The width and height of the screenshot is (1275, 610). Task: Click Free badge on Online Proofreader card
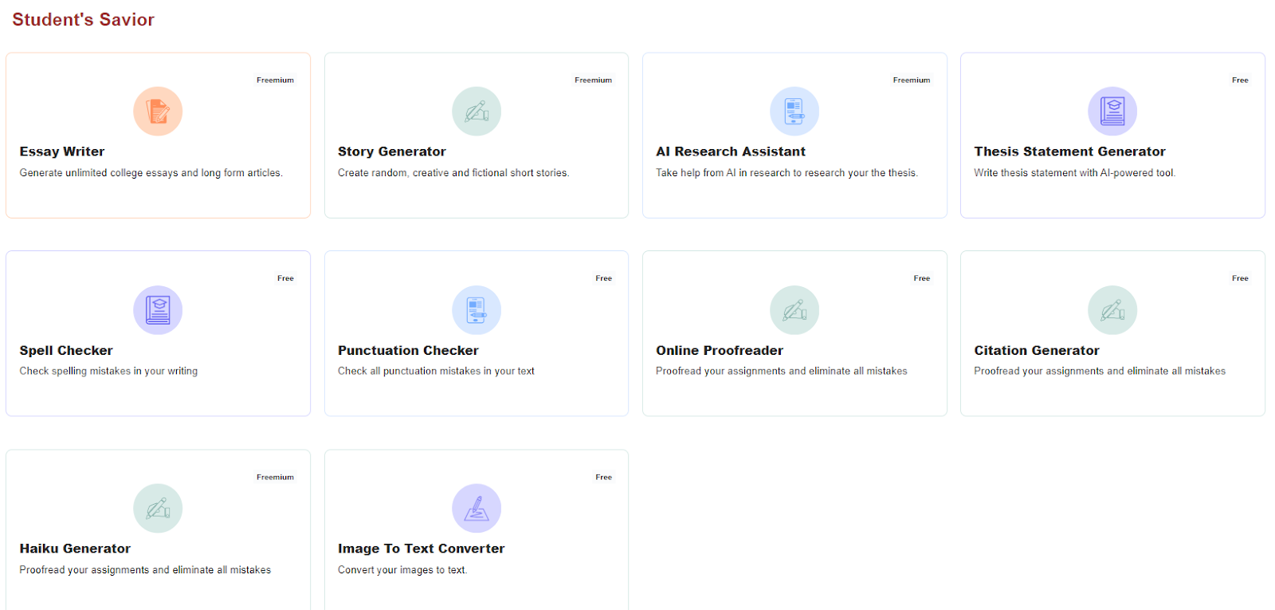point(922,278)
